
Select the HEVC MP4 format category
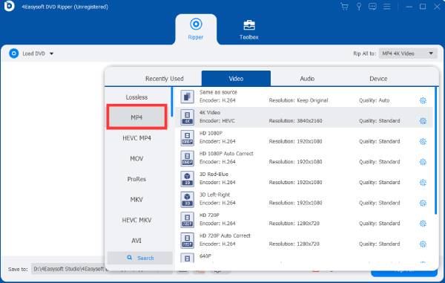(136, 138)
